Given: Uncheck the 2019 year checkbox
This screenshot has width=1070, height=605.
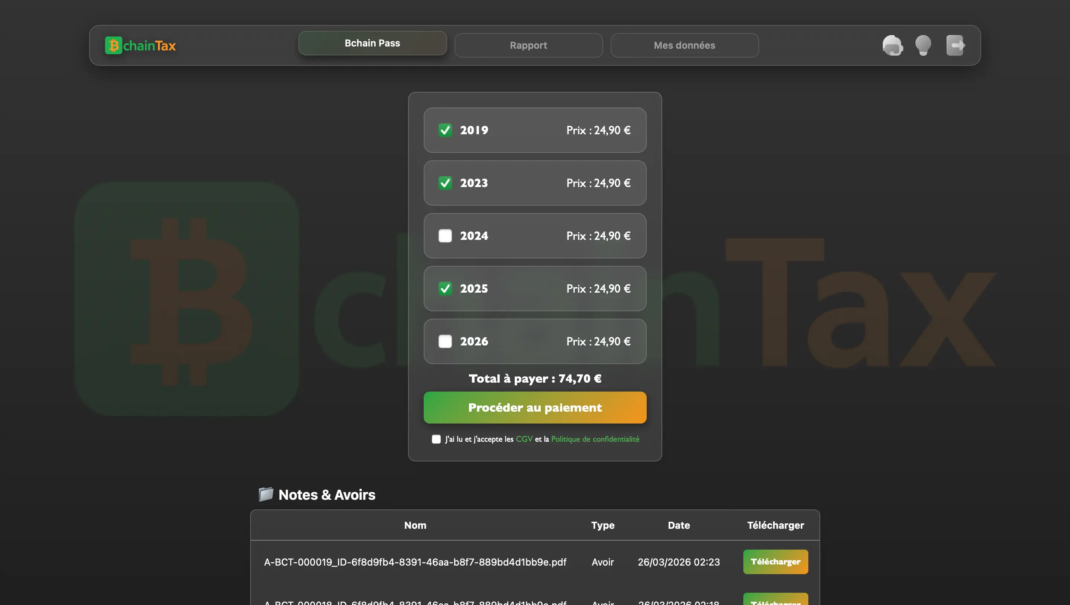Looking at the screenshot, I should pyautogui.click(x=445, y=130).
